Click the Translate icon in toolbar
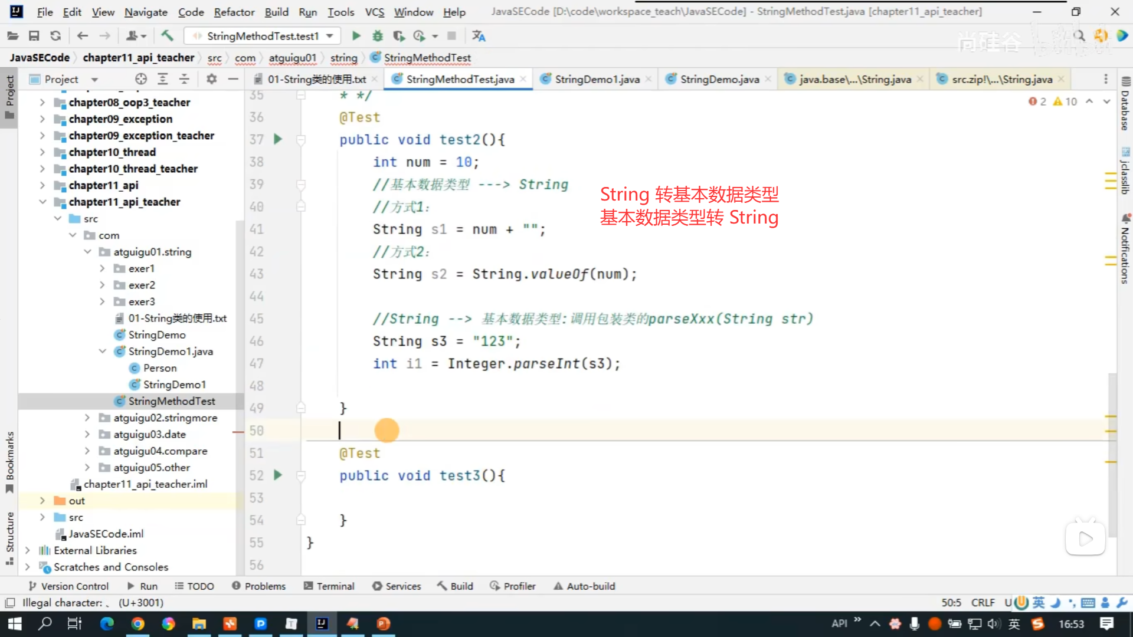1133x637 pixels. (x=479, y=36)
